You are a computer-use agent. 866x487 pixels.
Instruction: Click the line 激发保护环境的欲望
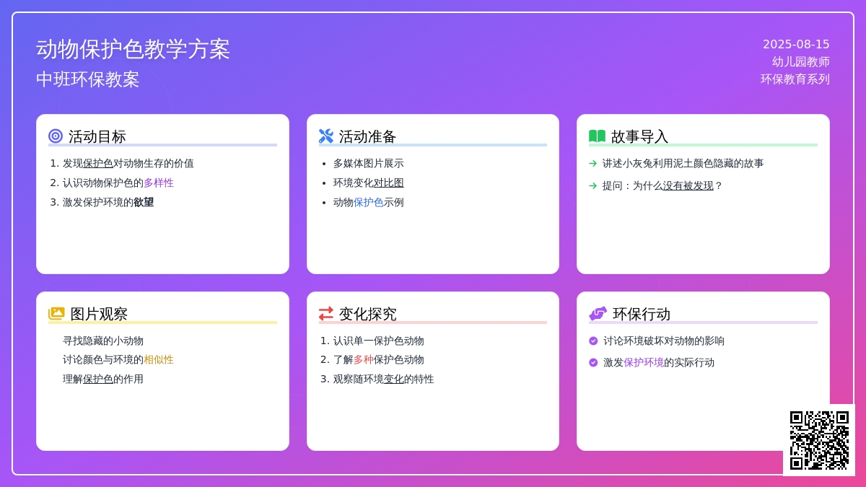tap(108, 203)
